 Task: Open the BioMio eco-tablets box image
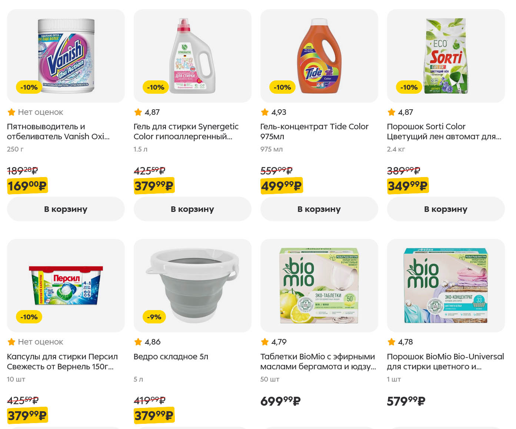point(319,286)
